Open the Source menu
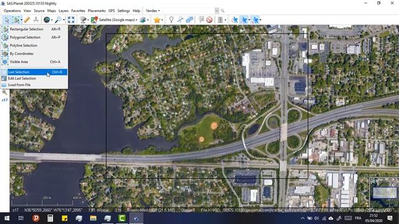The height and width of the screenshot is (224, 399). pyautogui.click(x=39, y=11)
